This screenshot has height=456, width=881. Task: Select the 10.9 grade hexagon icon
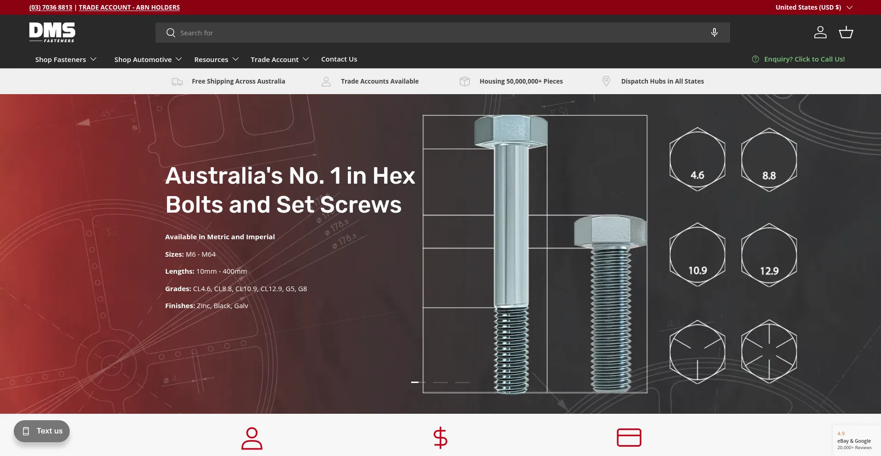tap(697, 255)
